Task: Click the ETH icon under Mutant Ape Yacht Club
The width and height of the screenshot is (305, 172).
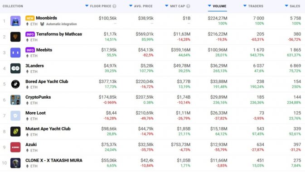Action: click(27, 134)
